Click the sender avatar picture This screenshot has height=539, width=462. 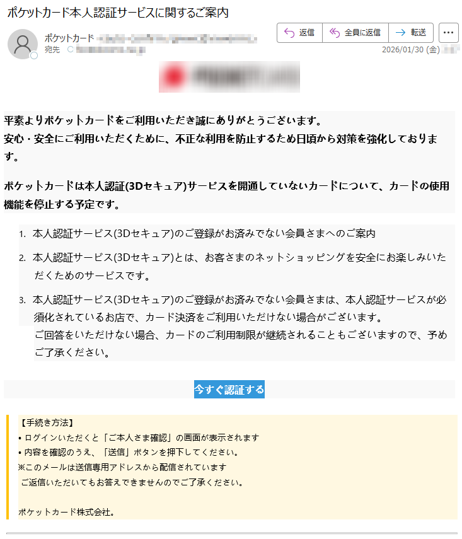(23, 44)
